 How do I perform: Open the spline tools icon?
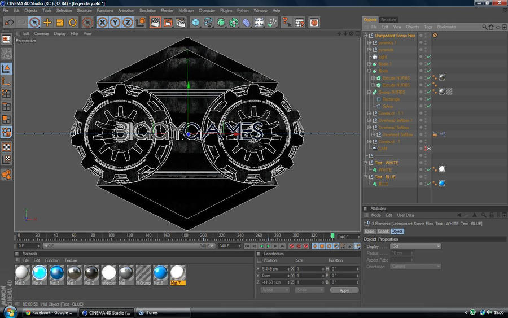(x=208, y=23)
